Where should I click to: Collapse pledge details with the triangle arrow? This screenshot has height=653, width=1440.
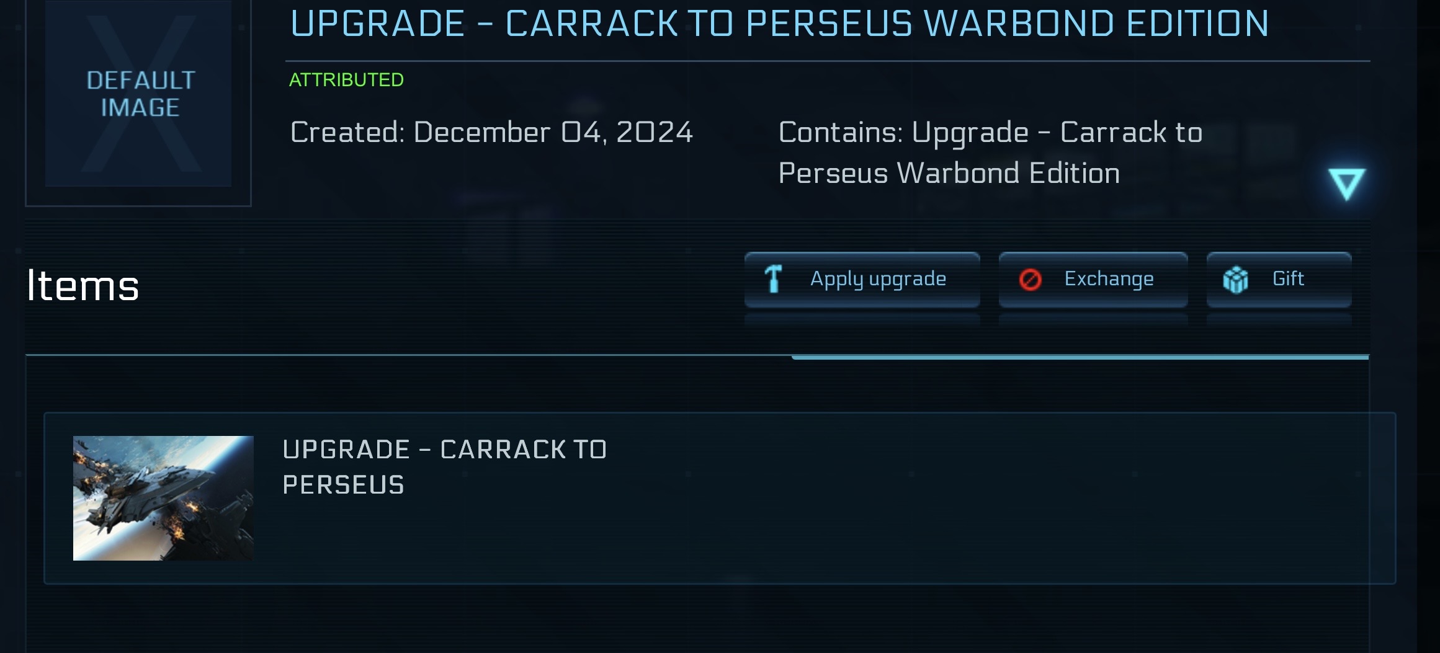coord(1346,184)
